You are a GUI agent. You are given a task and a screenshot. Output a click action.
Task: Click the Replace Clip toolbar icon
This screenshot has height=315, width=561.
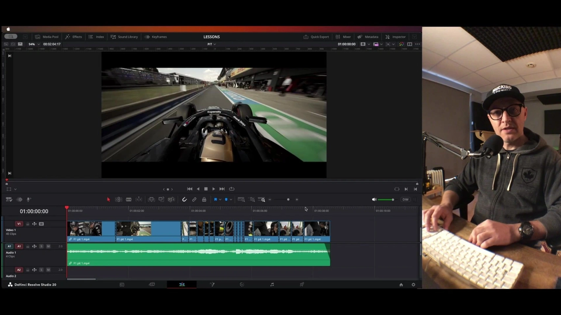(171, 200)
